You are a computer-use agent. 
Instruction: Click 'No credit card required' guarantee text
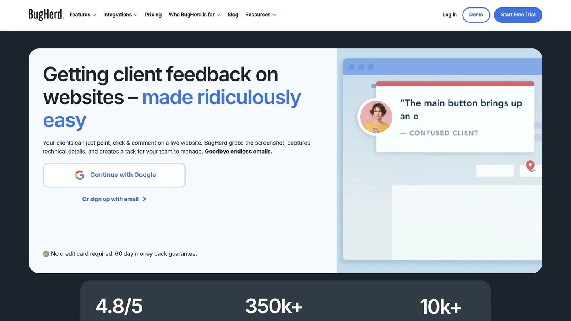(x=124, y=254)
